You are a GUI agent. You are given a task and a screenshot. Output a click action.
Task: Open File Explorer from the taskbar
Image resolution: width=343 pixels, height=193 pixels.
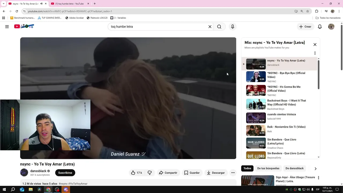pos(31,190)
